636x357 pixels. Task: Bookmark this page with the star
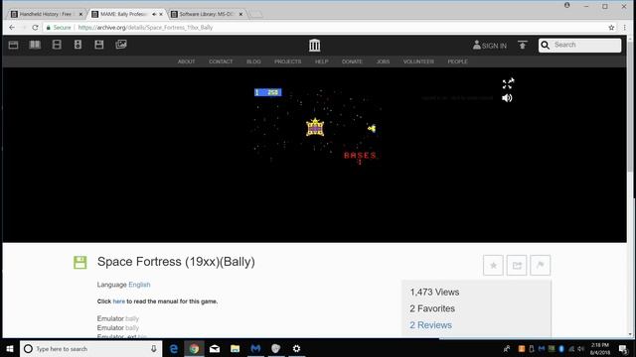[611, 28]
